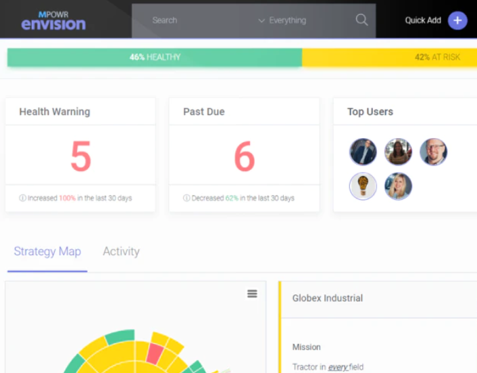
Task: Click info icon beside Increased 100%
Action: [x=22, y=198]
